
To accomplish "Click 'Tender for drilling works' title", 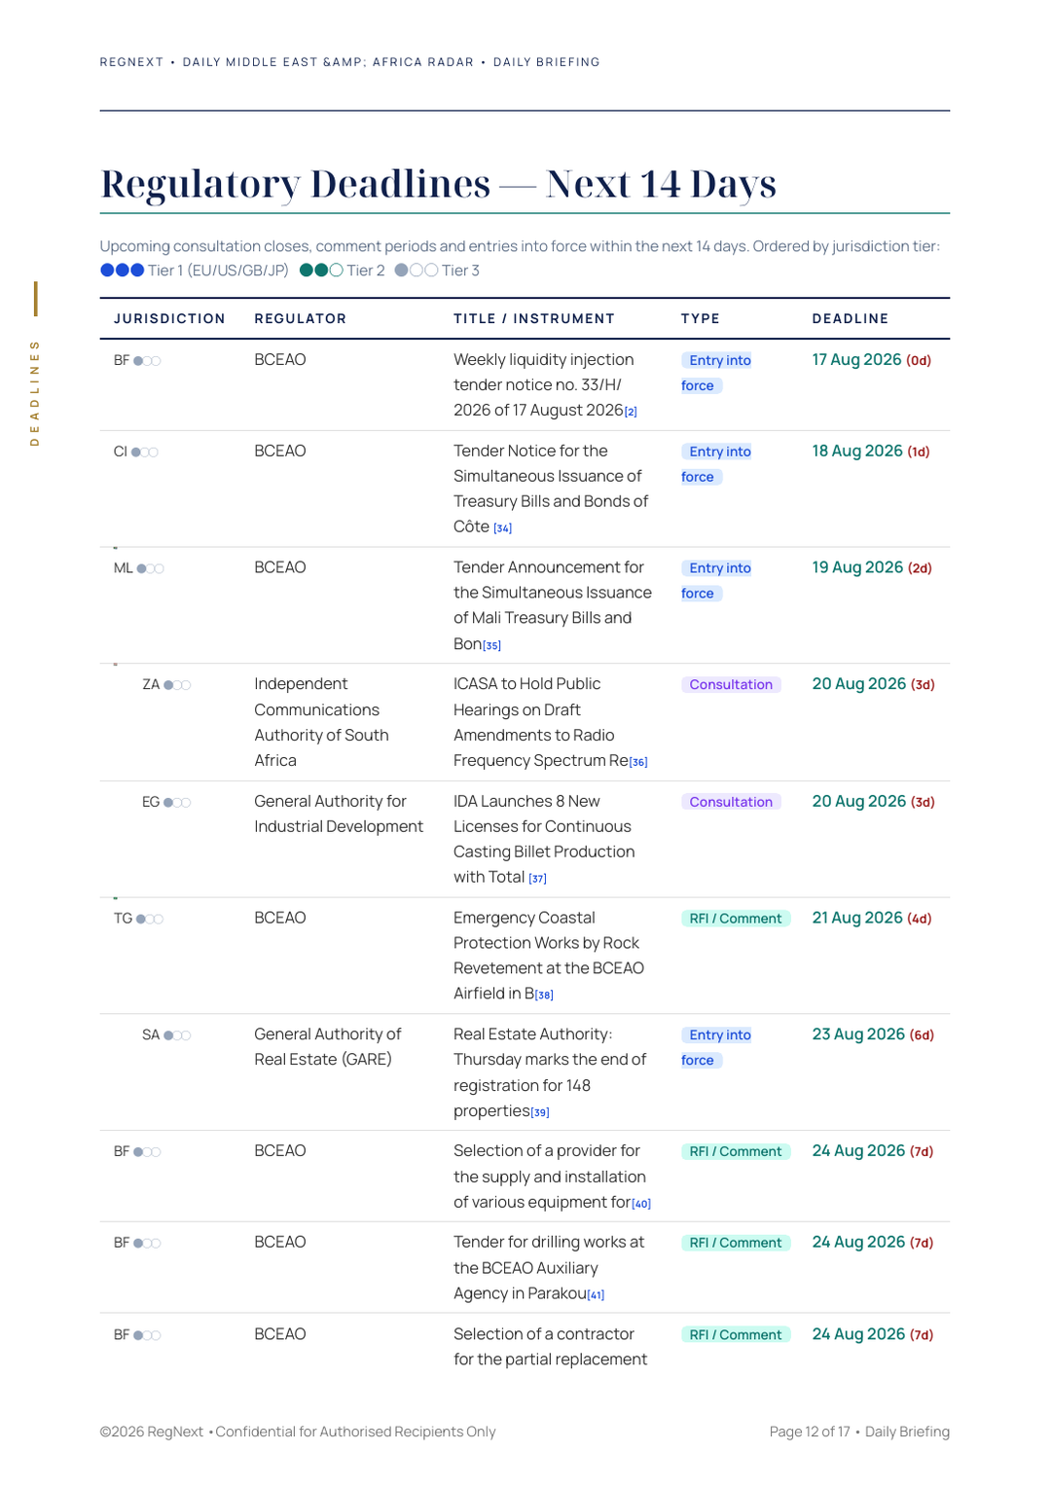I will 549,1268.
